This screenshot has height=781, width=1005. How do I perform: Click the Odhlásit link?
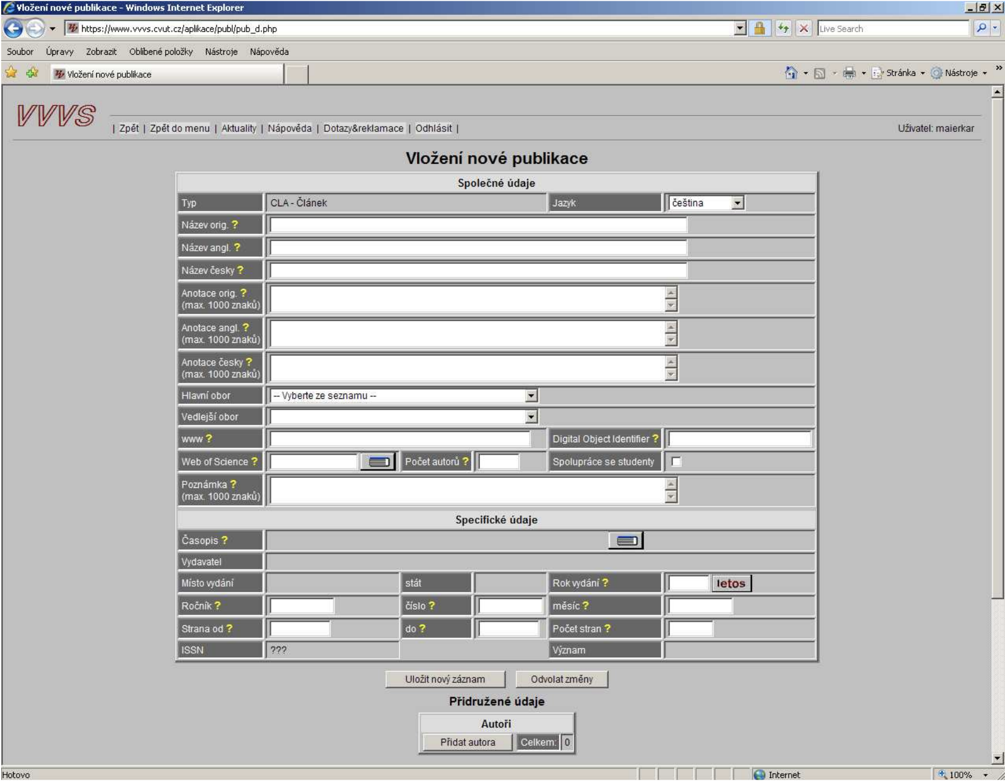(x=433, y=128)
